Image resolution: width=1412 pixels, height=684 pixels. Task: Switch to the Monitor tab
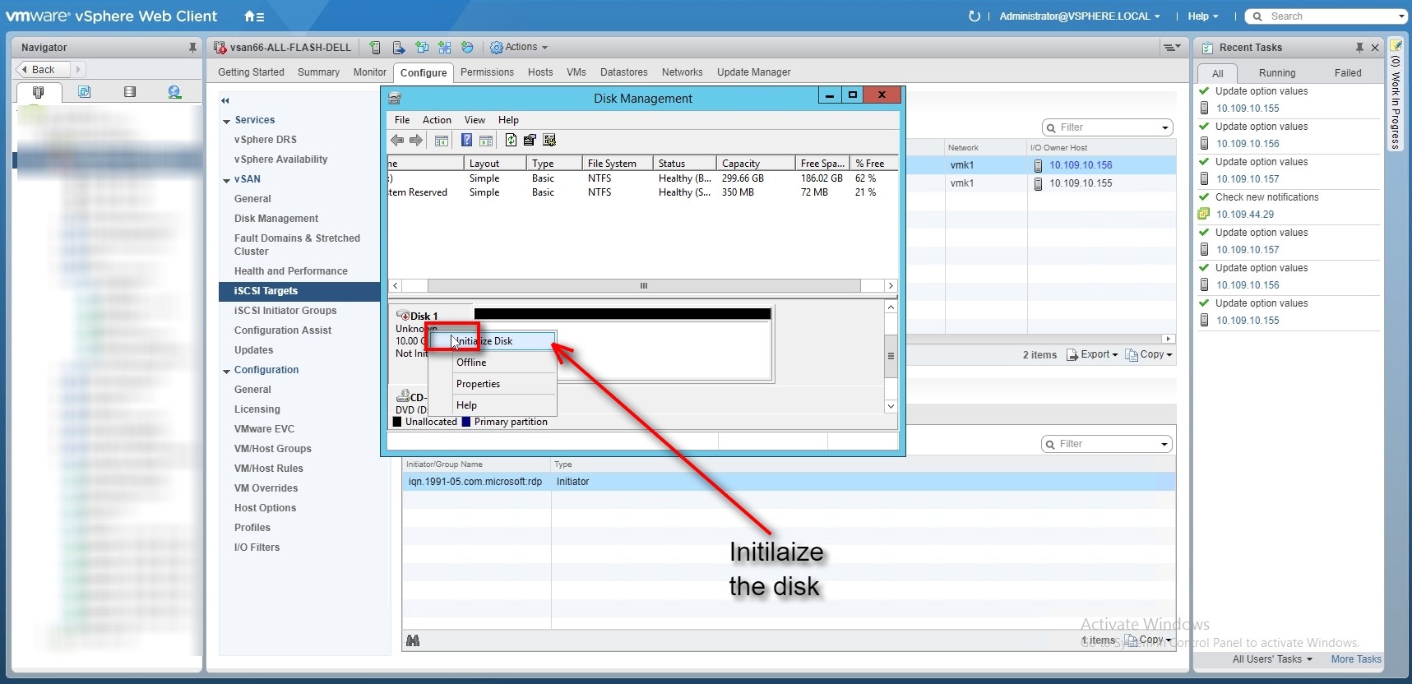tap(369, 72)
